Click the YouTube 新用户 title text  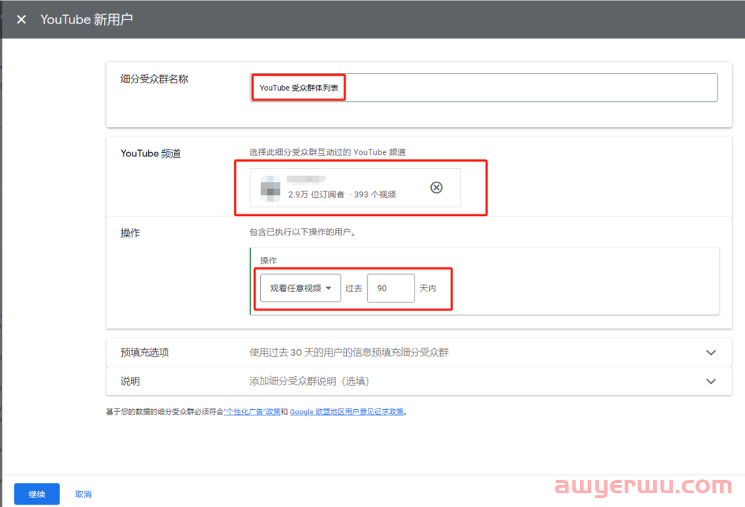[x=86, y=19]
